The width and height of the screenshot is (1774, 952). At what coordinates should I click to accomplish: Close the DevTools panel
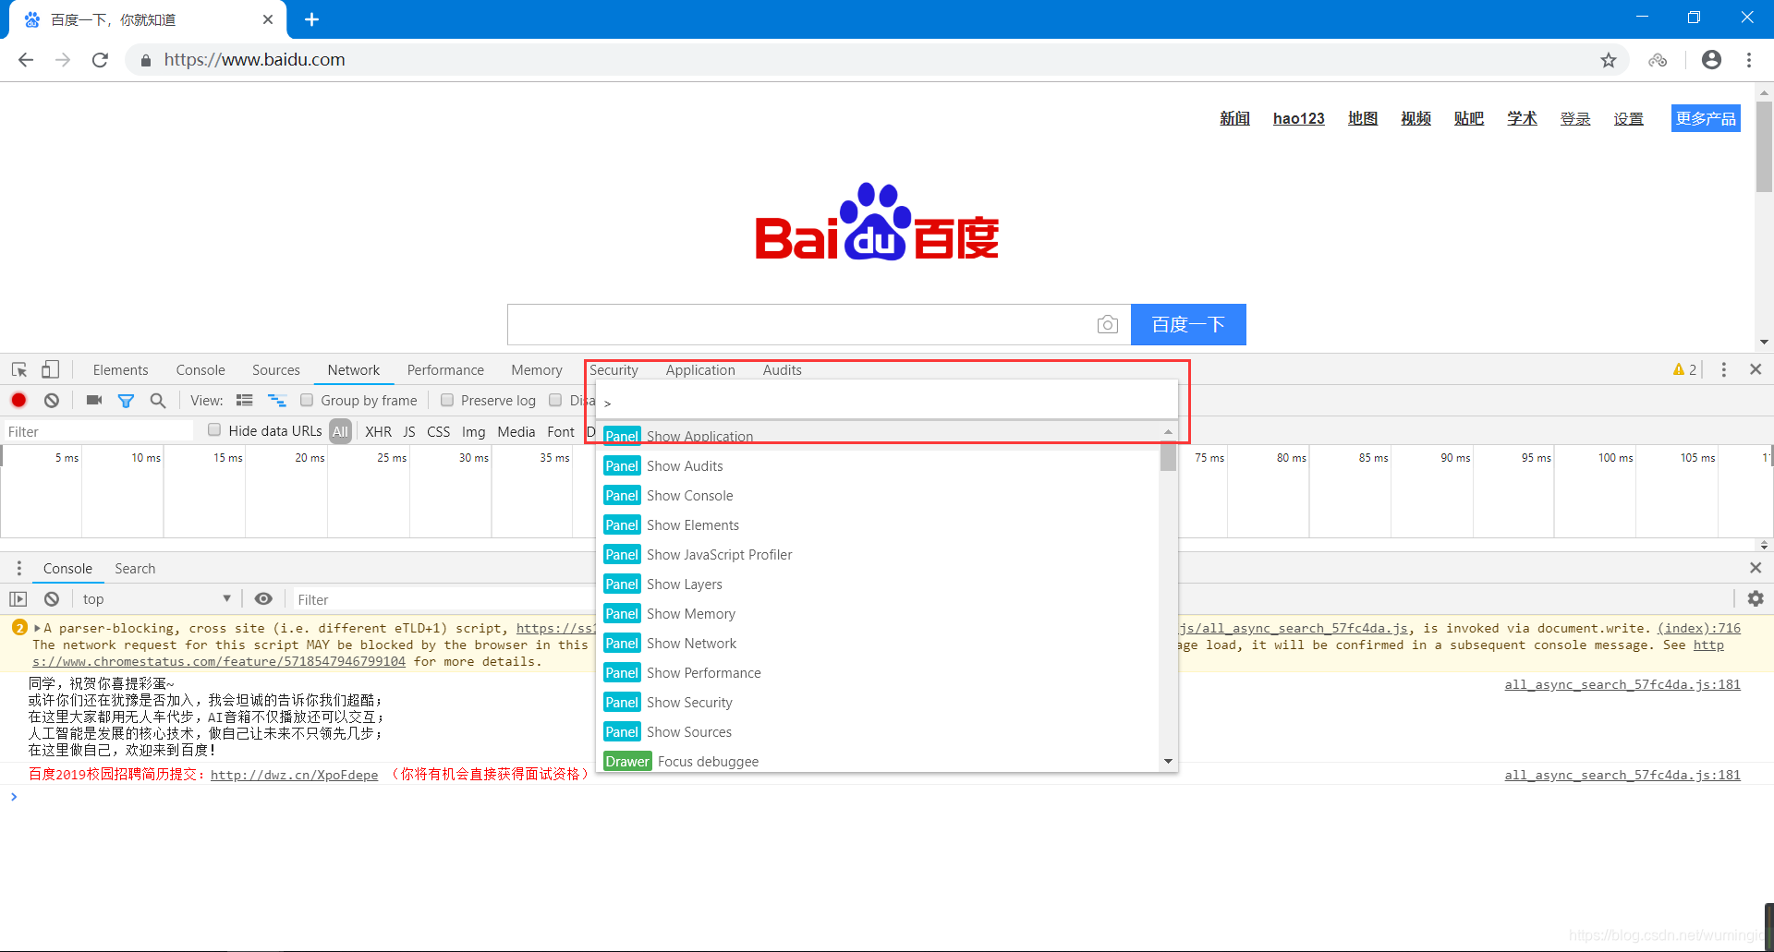(x=1756, y=369)
